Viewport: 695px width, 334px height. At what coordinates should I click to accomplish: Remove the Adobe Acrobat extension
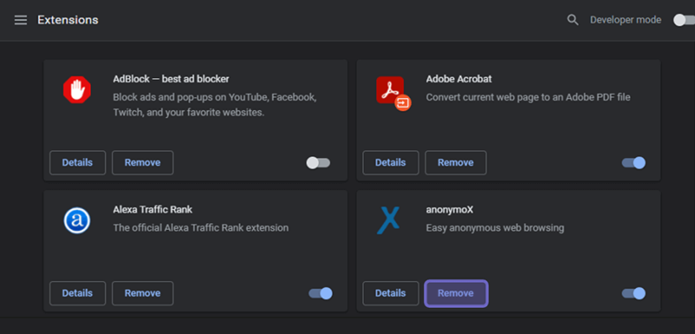tap(455, 163)
